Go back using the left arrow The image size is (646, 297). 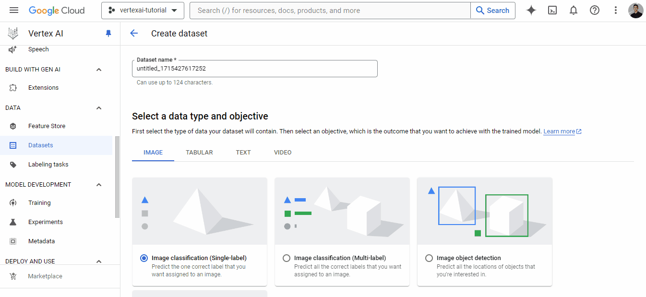tap(134, 33)
